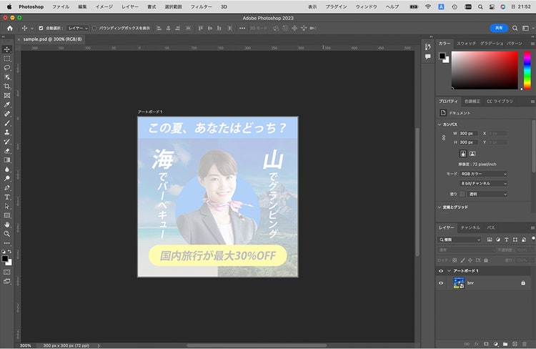This screenshot has height=349, width=536.
Task: Open the status bar info arrow
Action: tap(99, 345)
